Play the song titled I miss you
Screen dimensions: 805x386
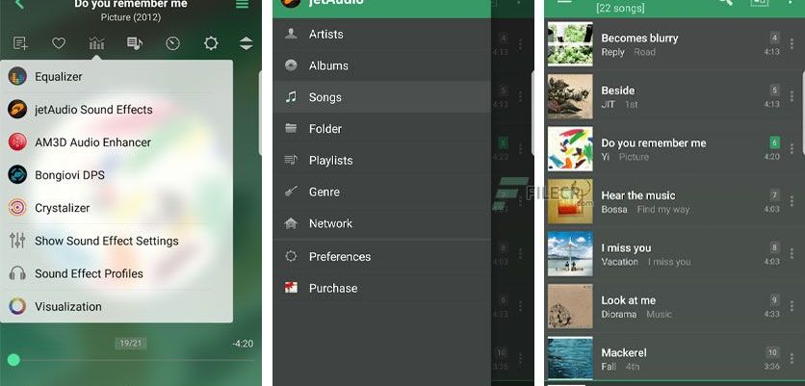tap(626, 248)
